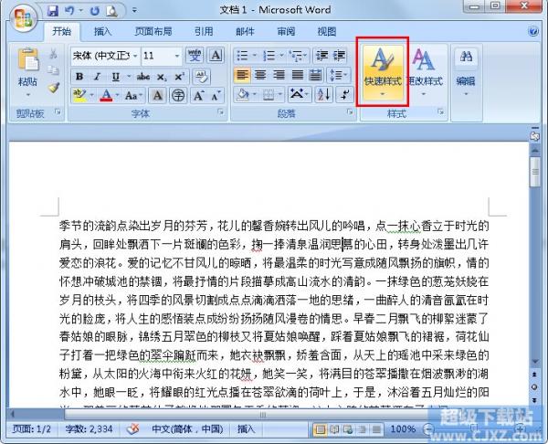
Task: Open the 页面布局 ribbon tab
Action: pos(152,31)
